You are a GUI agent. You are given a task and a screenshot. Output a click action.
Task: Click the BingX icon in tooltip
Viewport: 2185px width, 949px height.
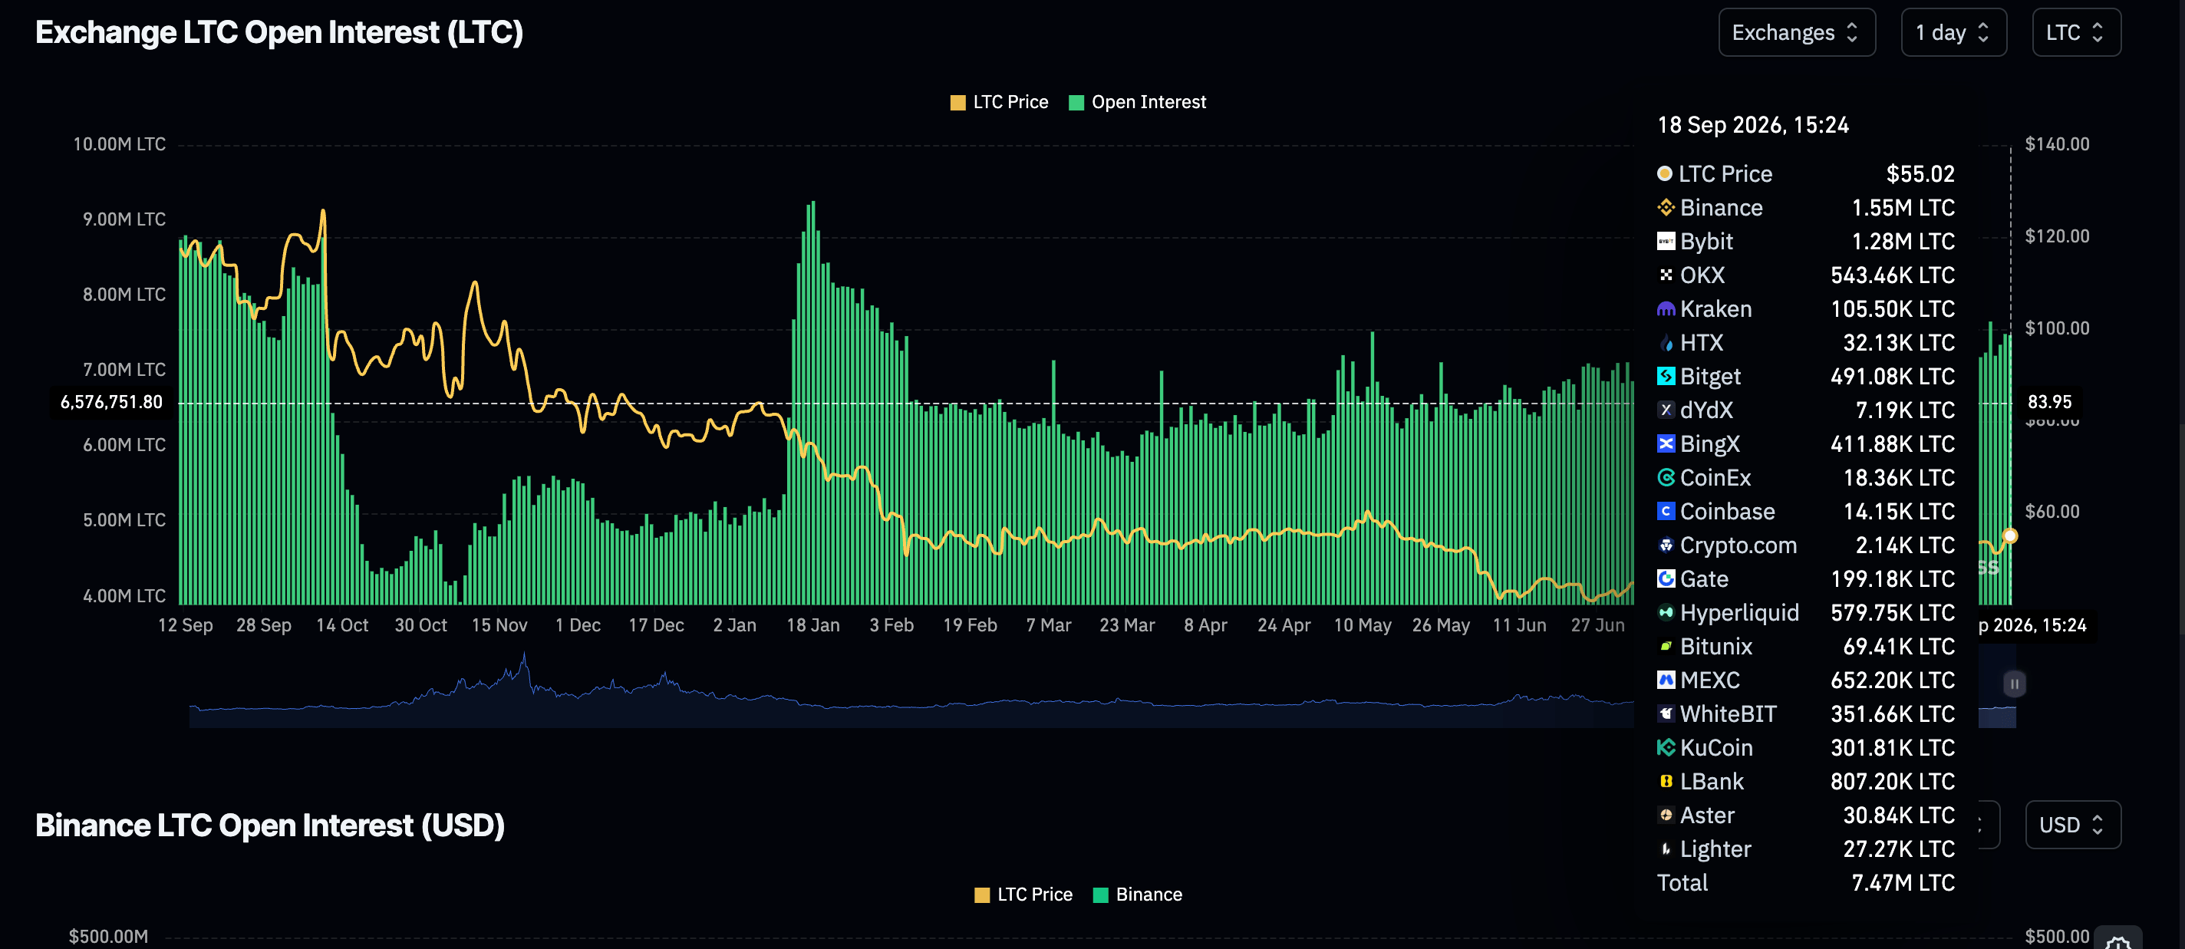pyautogui.click(x=1666, y=443)
